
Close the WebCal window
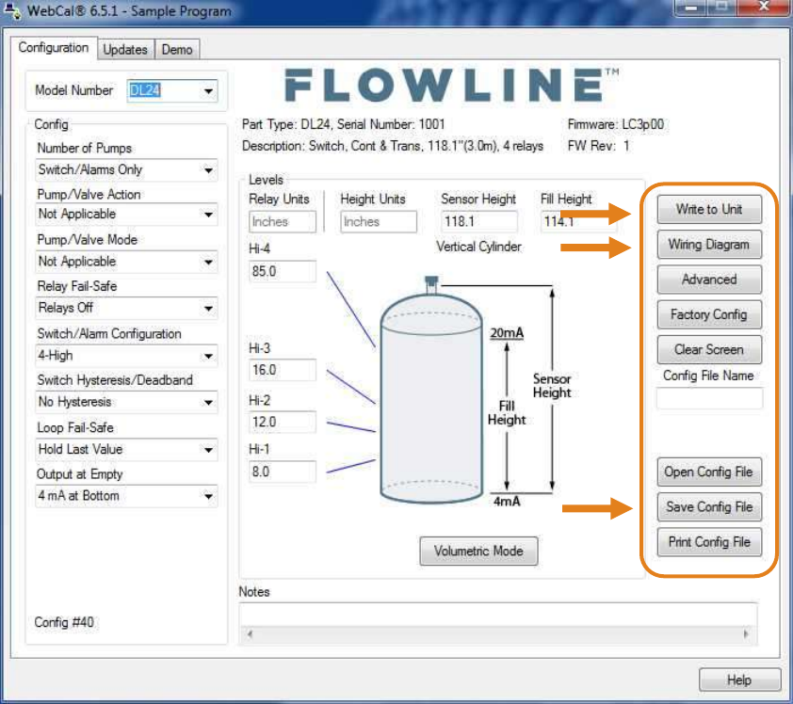coord(764,8)
